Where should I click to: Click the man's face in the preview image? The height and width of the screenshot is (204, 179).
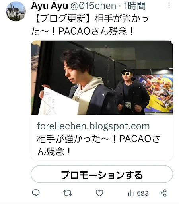[70, 75]
